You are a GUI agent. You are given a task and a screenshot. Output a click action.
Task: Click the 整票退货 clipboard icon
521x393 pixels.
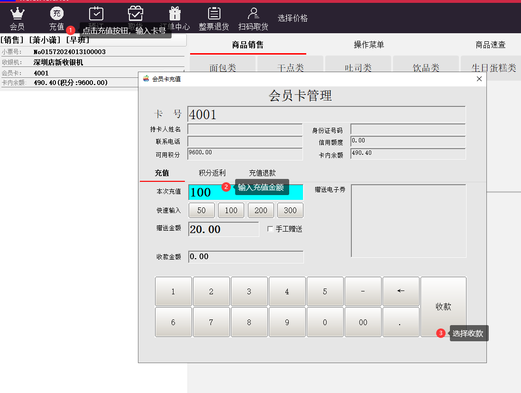(214, 13)
